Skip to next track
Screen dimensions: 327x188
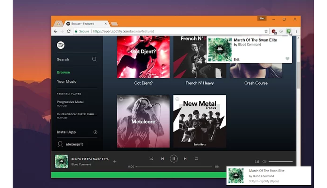(x=185, y=159)
